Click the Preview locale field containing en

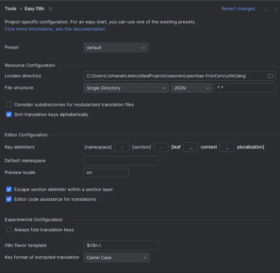[x=106, y=173]
